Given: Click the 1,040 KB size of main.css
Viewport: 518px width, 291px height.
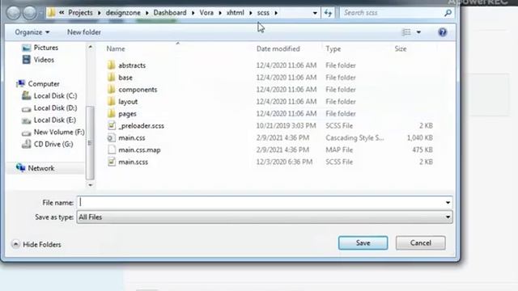Looking at the screenshot, I should 419,137.
